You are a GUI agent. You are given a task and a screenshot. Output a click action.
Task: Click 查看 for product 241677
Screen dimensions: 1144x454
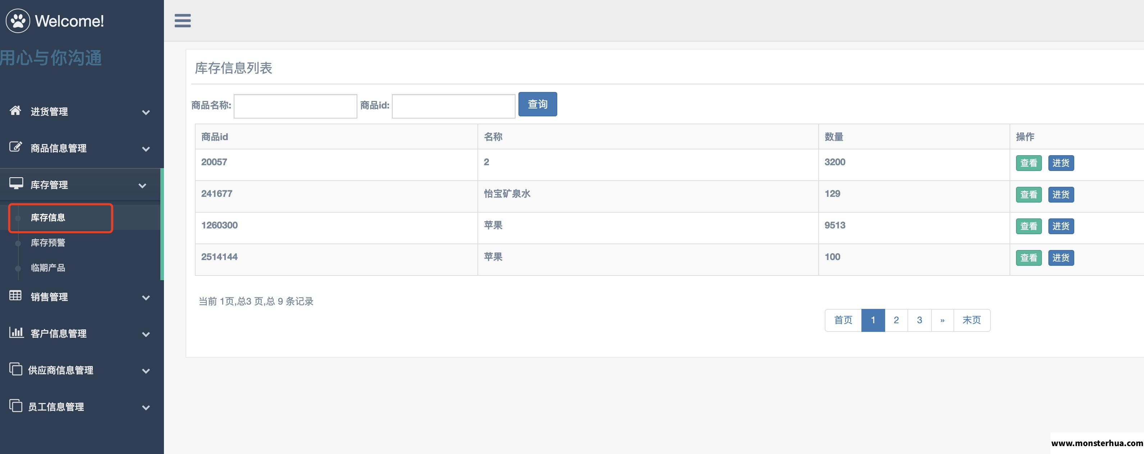pyautogui.click(x=1029, y=194)
